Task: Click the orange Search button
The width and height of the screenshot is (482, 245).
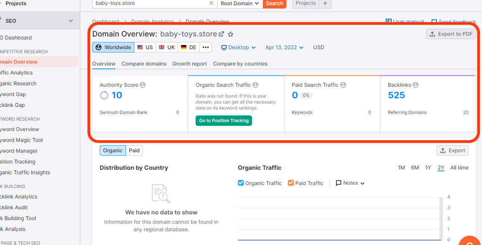Action: tap(274, 3)
